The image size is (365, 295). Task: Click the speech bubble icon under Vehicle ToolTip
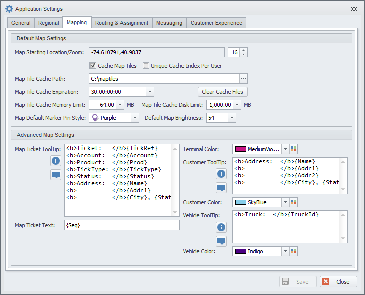pos(221,241)
